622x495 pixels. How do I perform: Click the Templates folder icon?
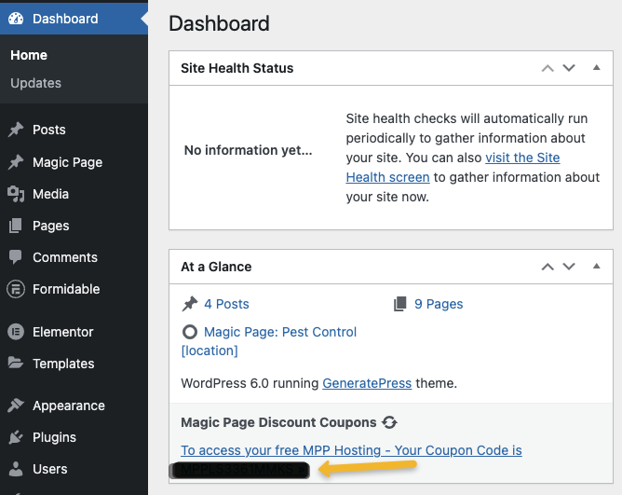coord(16,363)
